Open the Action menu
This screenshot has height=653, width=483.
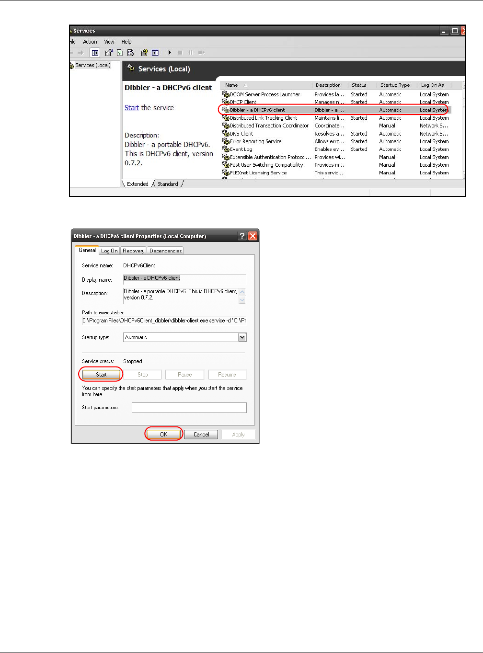click(90, 42)
